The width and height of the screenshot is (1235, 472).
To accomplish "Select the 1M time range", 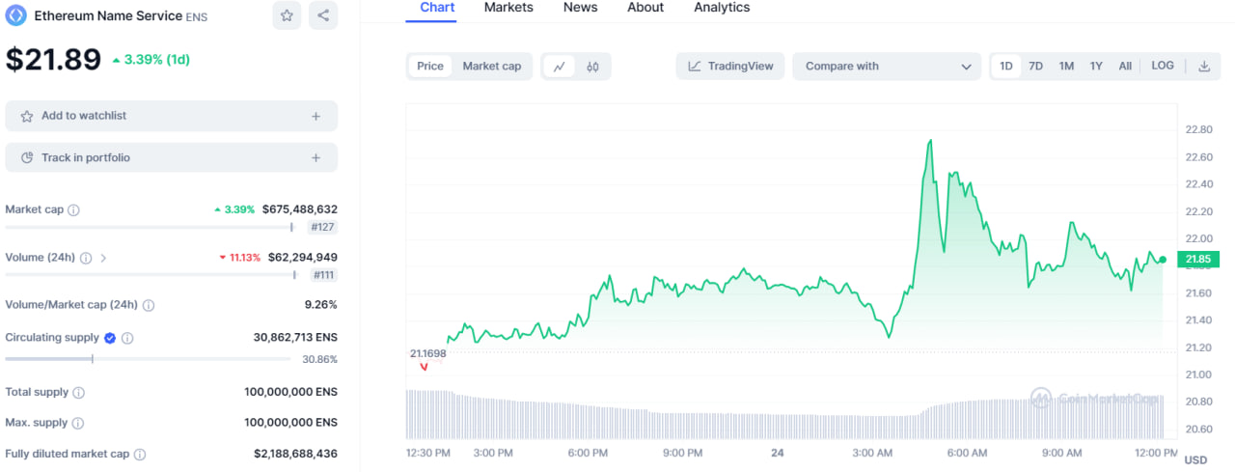I will click(x=1066, y=66).
